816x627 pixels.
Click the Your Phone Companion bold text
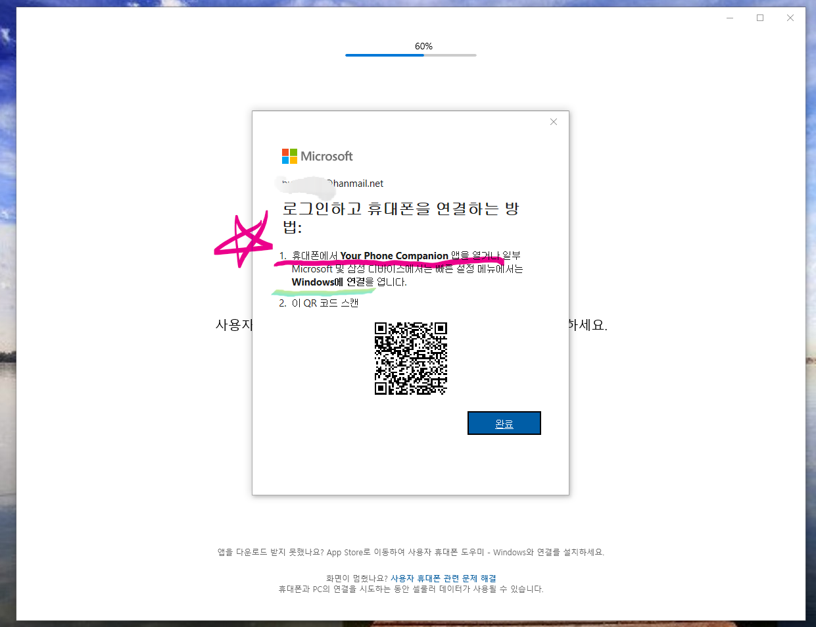click(394, 256)
